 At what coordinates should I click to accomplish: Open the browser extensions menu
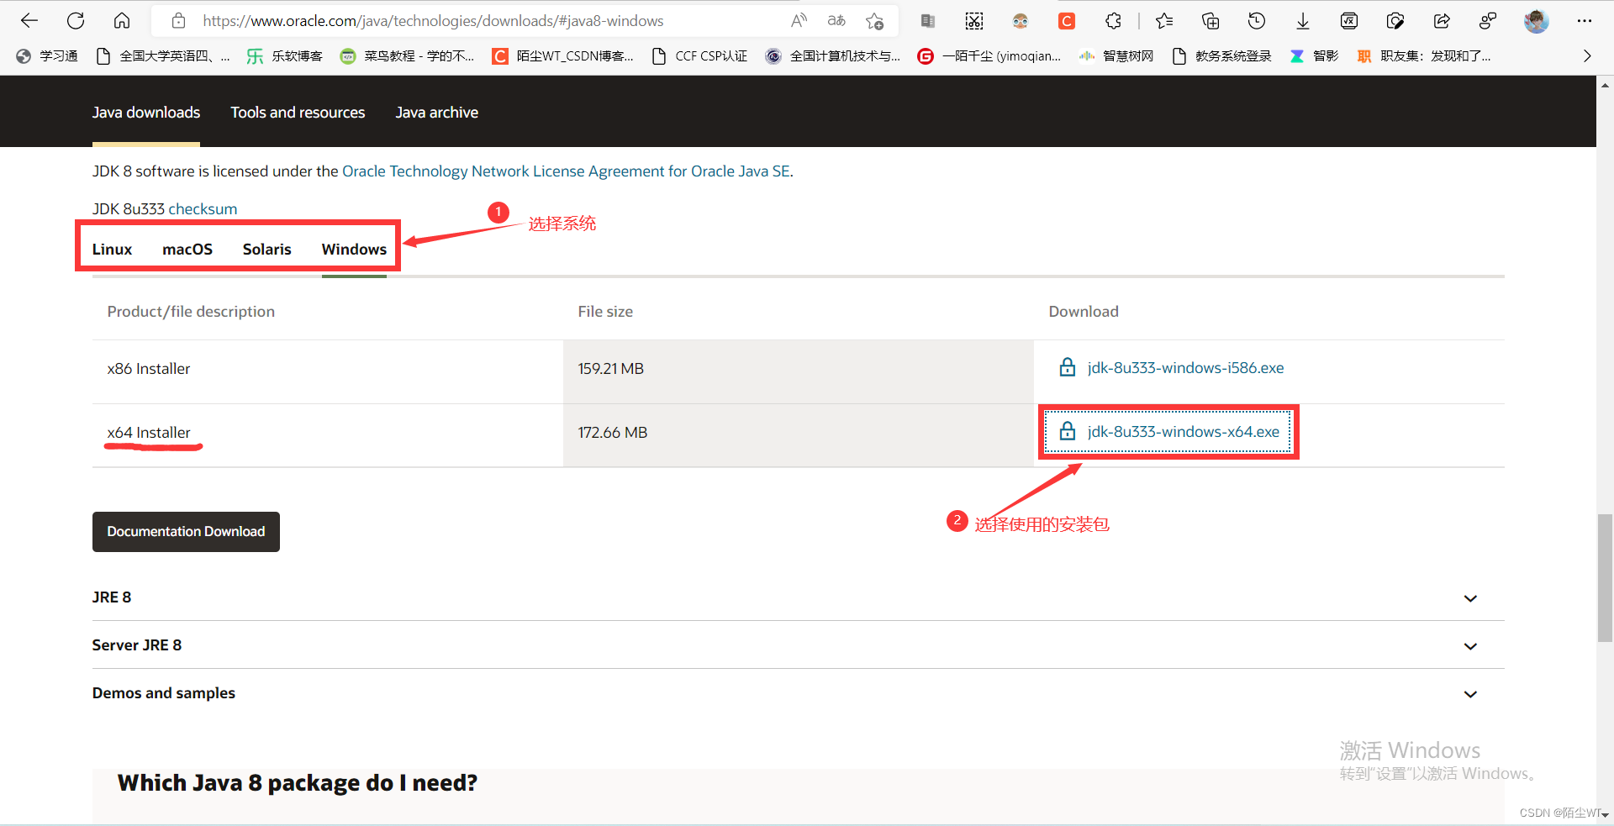coord(1113,21)
